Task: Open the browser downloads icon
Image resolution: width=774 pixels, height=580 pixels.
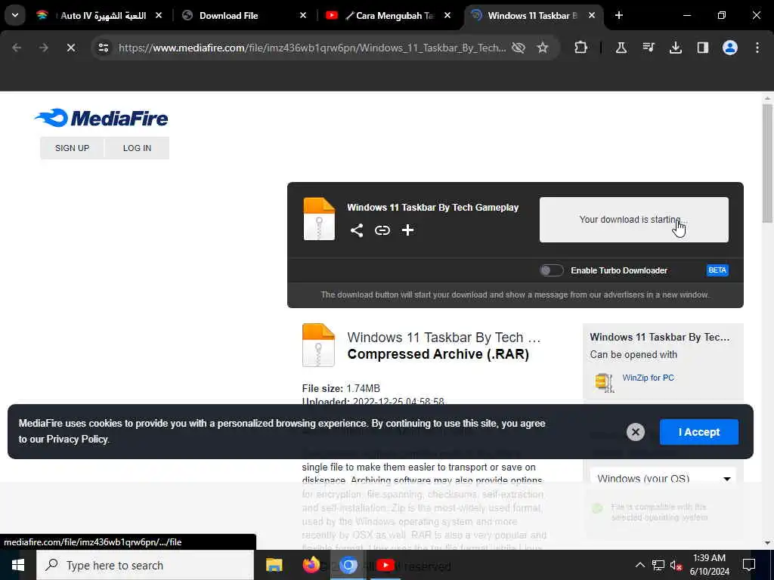Action: click(x=675, y=48)
